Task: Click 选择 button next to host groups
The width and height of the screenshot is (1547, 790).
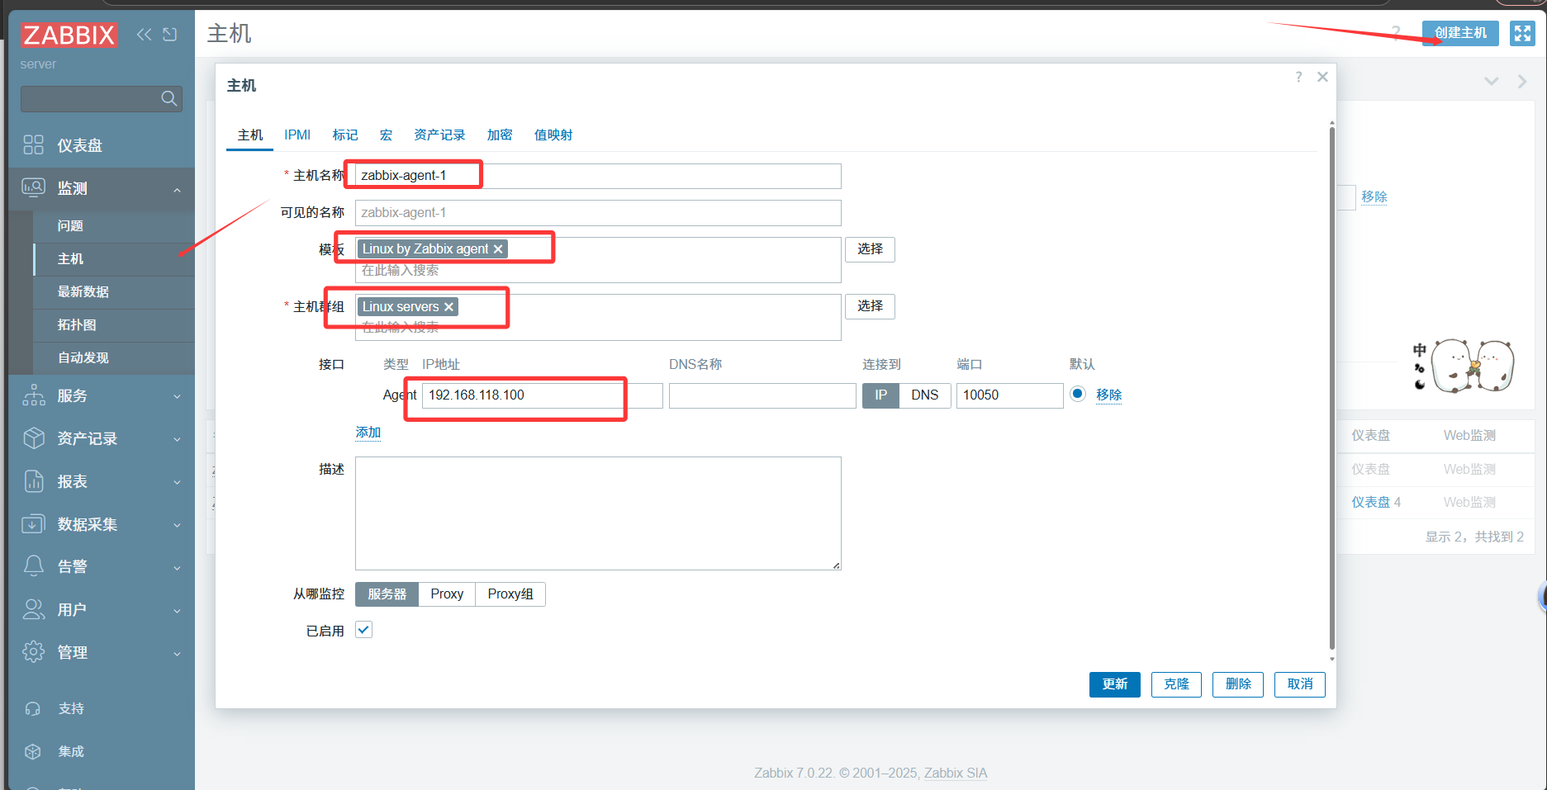Action: [870, 306]
